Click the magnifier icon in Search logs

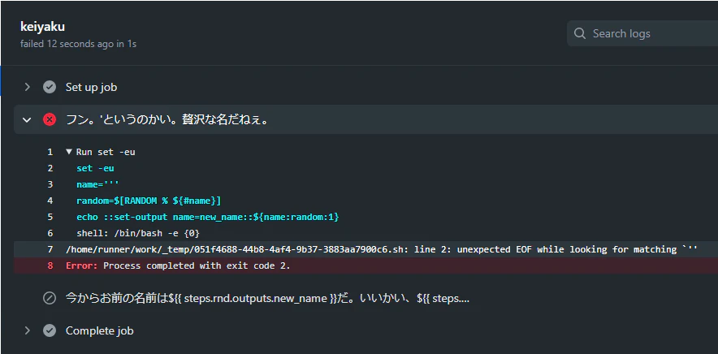point(579,33)
